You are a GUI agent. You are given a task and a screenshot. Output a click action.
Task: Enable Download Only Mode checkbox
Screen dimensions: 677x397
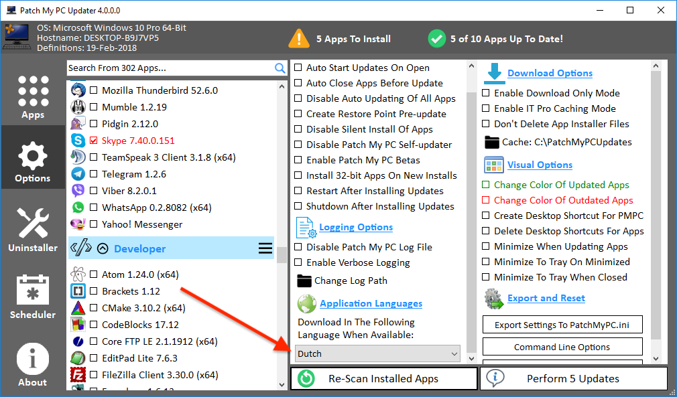click(486, 93)
